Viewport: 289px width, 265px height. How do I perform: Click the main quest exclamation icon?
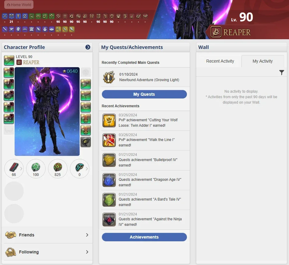tap(109, 77)
